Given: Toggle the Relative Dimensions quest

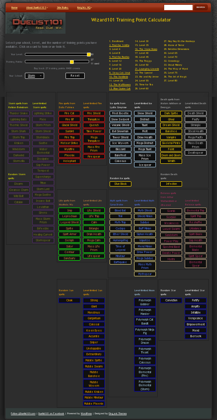Looking at the screenshot, I should point(176,49).
